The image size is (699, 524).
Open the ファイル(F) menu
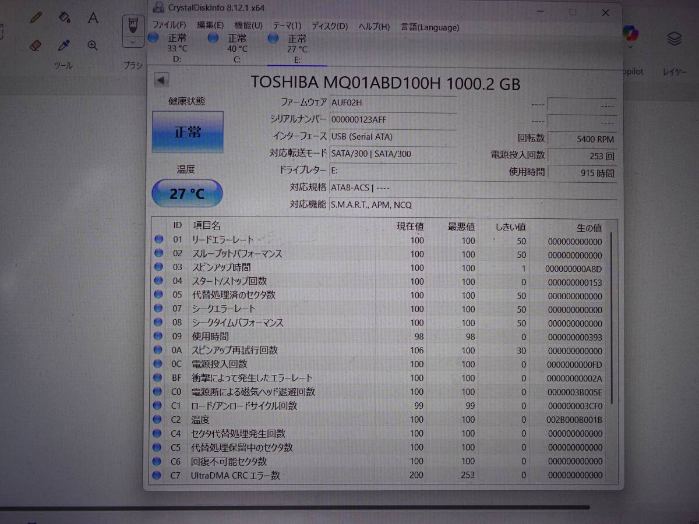point(169,26)
